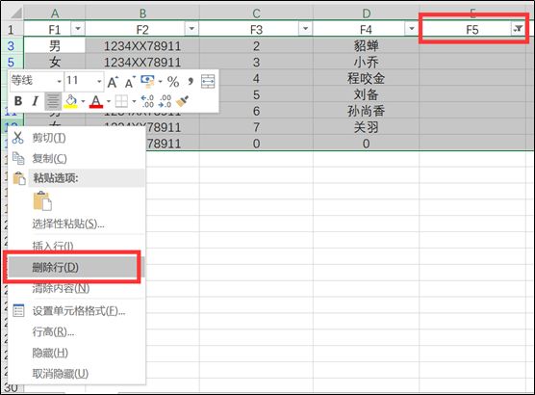Open 选择性粘贴(S)... menu entry

pos(77,224)
